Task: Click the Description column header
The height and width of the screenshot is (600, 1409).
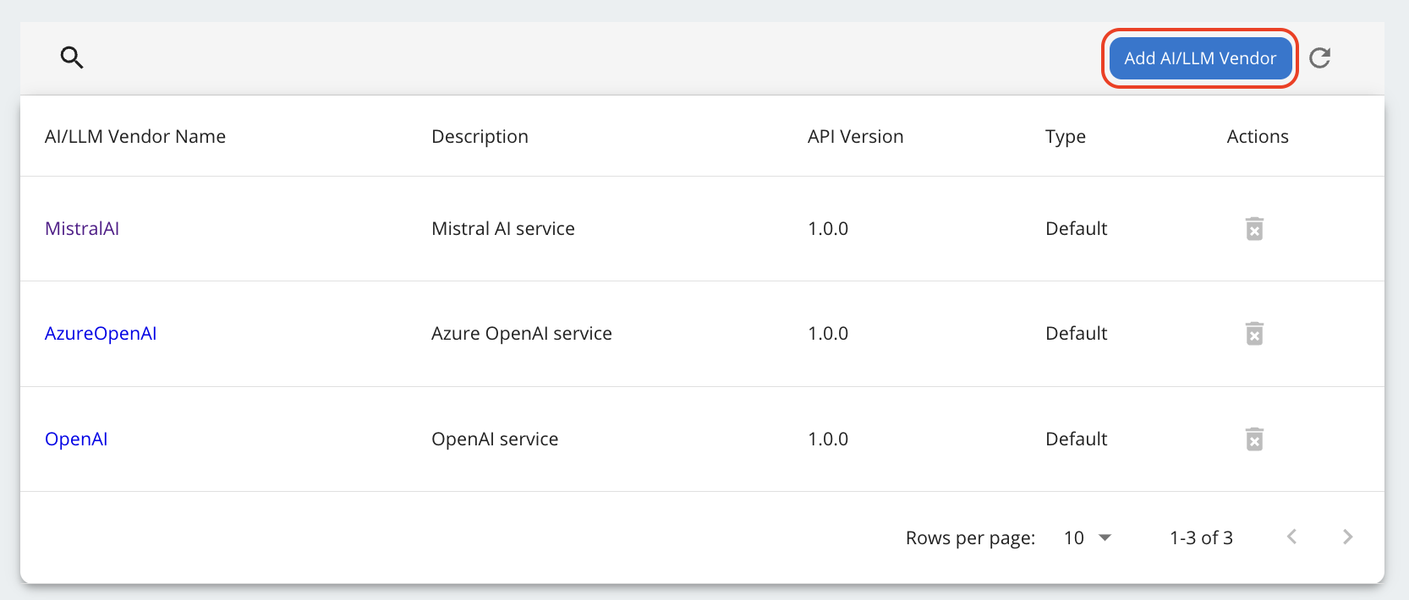Action: coord(480,136)
